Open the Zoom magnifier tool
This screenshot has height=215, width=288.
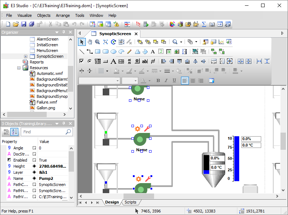[x=97, y=42]
